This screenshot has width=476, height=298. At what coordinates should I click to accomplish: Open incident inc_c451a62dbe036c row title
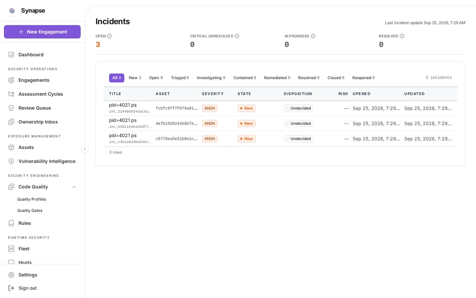[123, 135]
